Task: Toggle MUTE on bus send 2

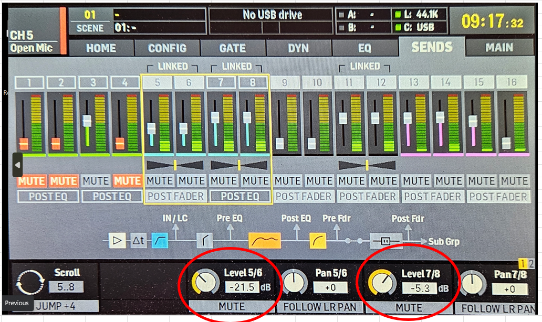Action: (63, 181)
